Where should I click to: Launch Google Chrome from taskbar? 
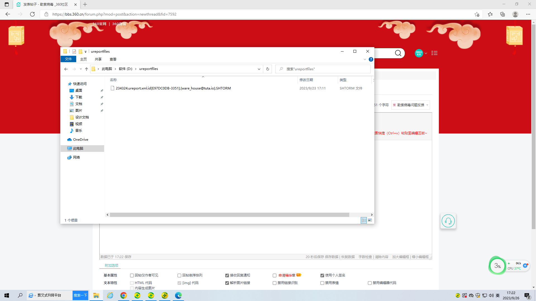[x=123, y=295]
